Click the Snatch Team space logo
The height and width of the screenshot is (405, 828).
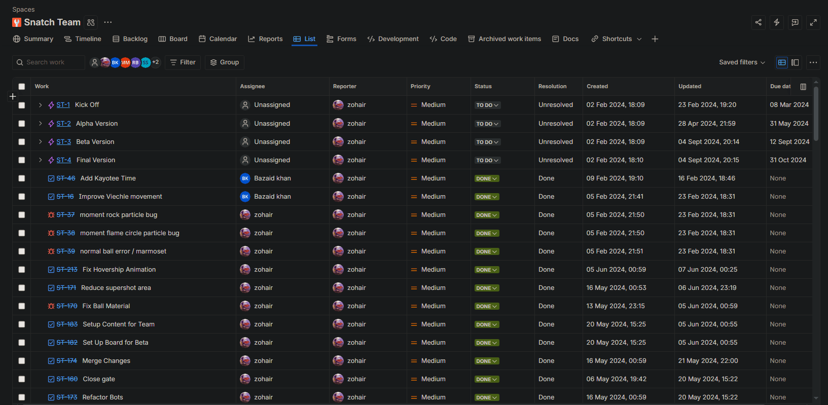pos(17,22)
